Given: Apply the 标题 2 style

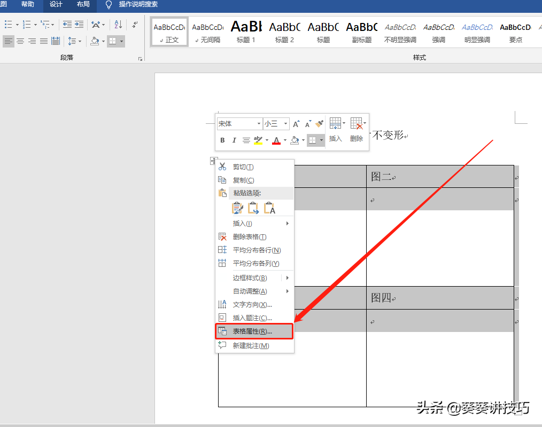Looking at the screenshot, I should click(284, 33).
